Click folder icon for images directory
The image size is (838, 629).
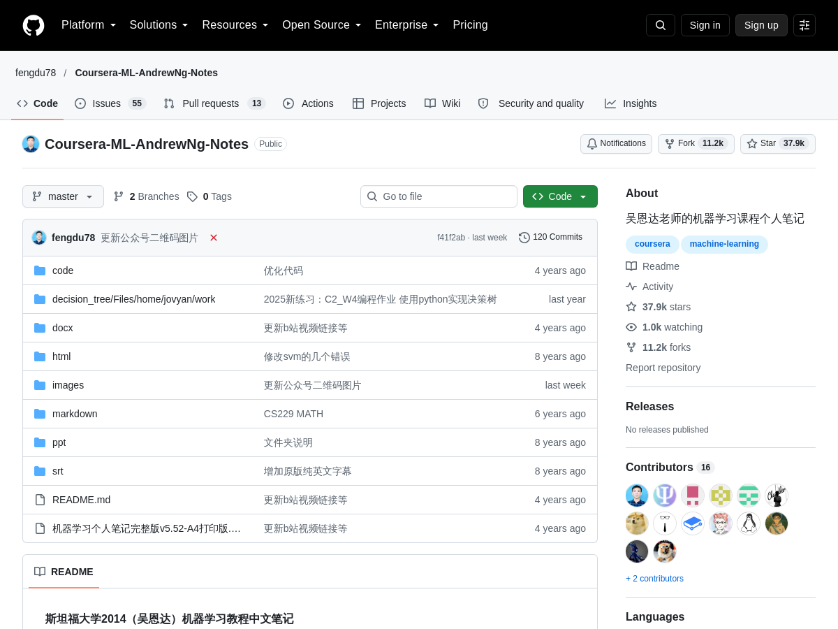(40, 385)
